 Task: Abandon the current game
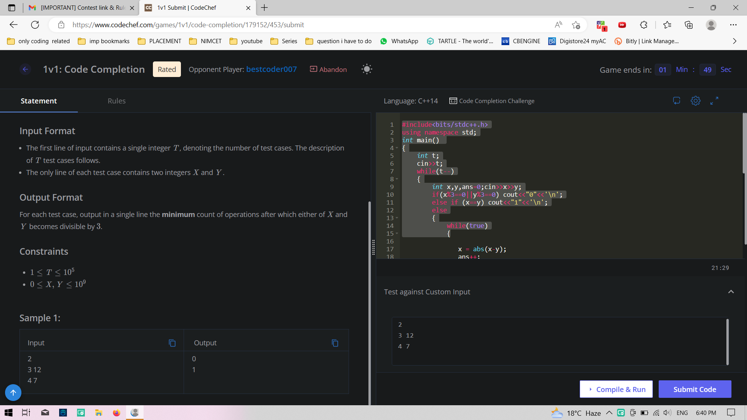[x=328, y=70]
